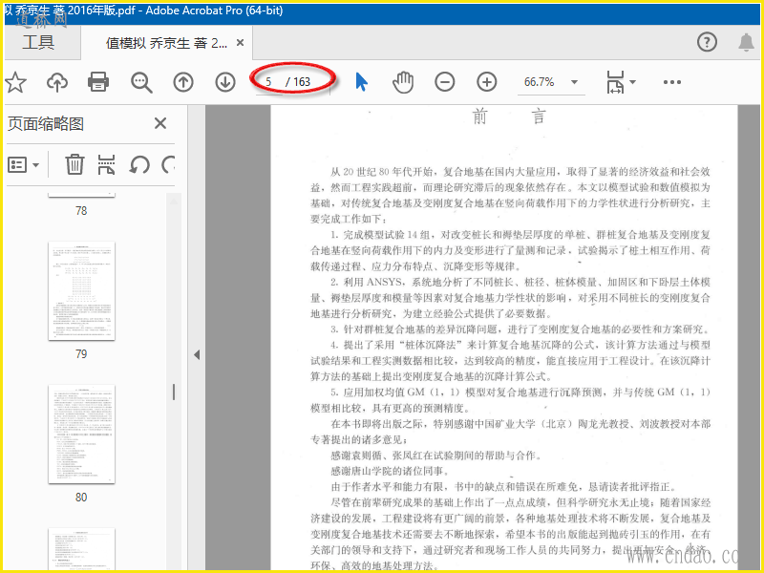Go to the previous page
Viewport: 764px width, 573px height.
[x=183, y=82]
